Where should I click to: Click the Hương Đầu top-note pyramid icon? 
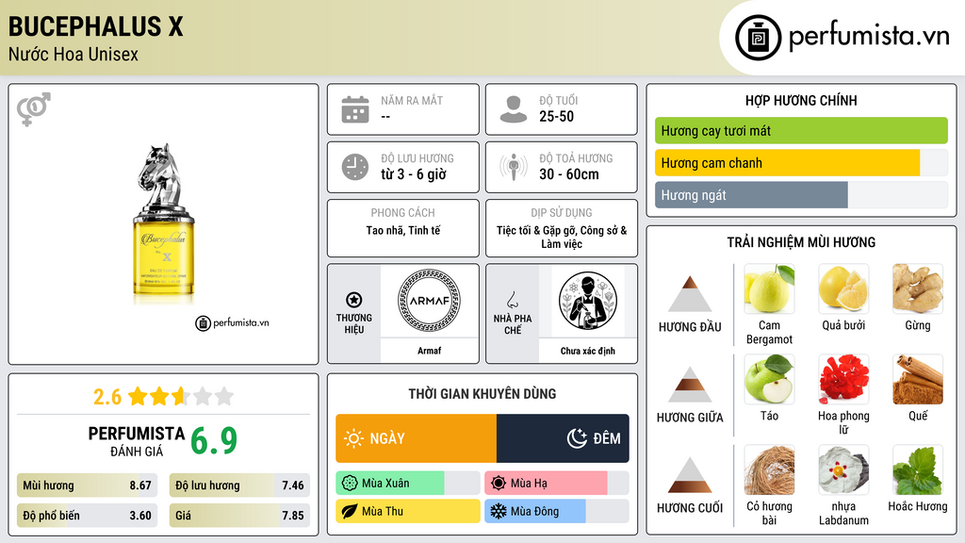pos(690,294)
